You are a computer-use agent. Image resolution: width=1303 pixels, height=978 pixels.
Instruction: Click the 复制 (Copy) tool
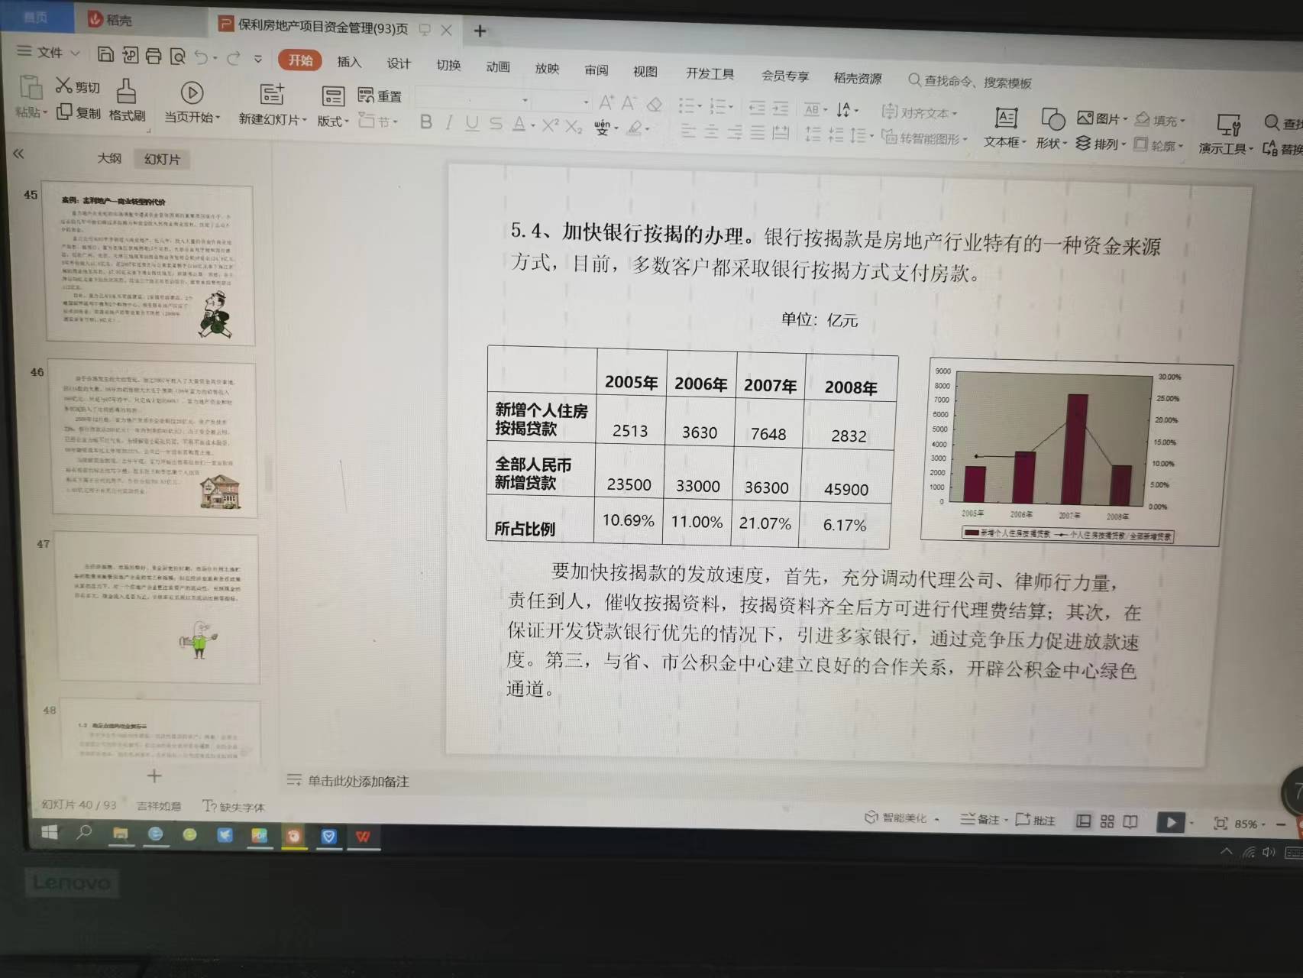point(79,113)
